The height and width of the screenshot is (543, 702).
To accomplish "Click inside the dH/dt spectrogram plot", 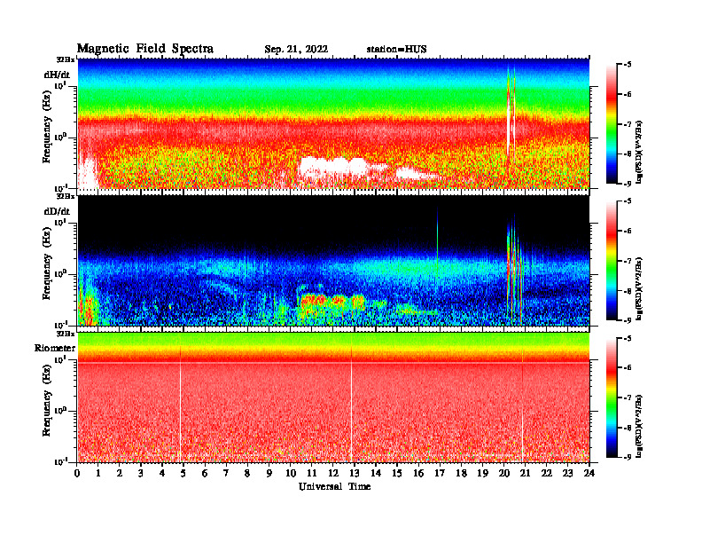I will coord(333,123).
